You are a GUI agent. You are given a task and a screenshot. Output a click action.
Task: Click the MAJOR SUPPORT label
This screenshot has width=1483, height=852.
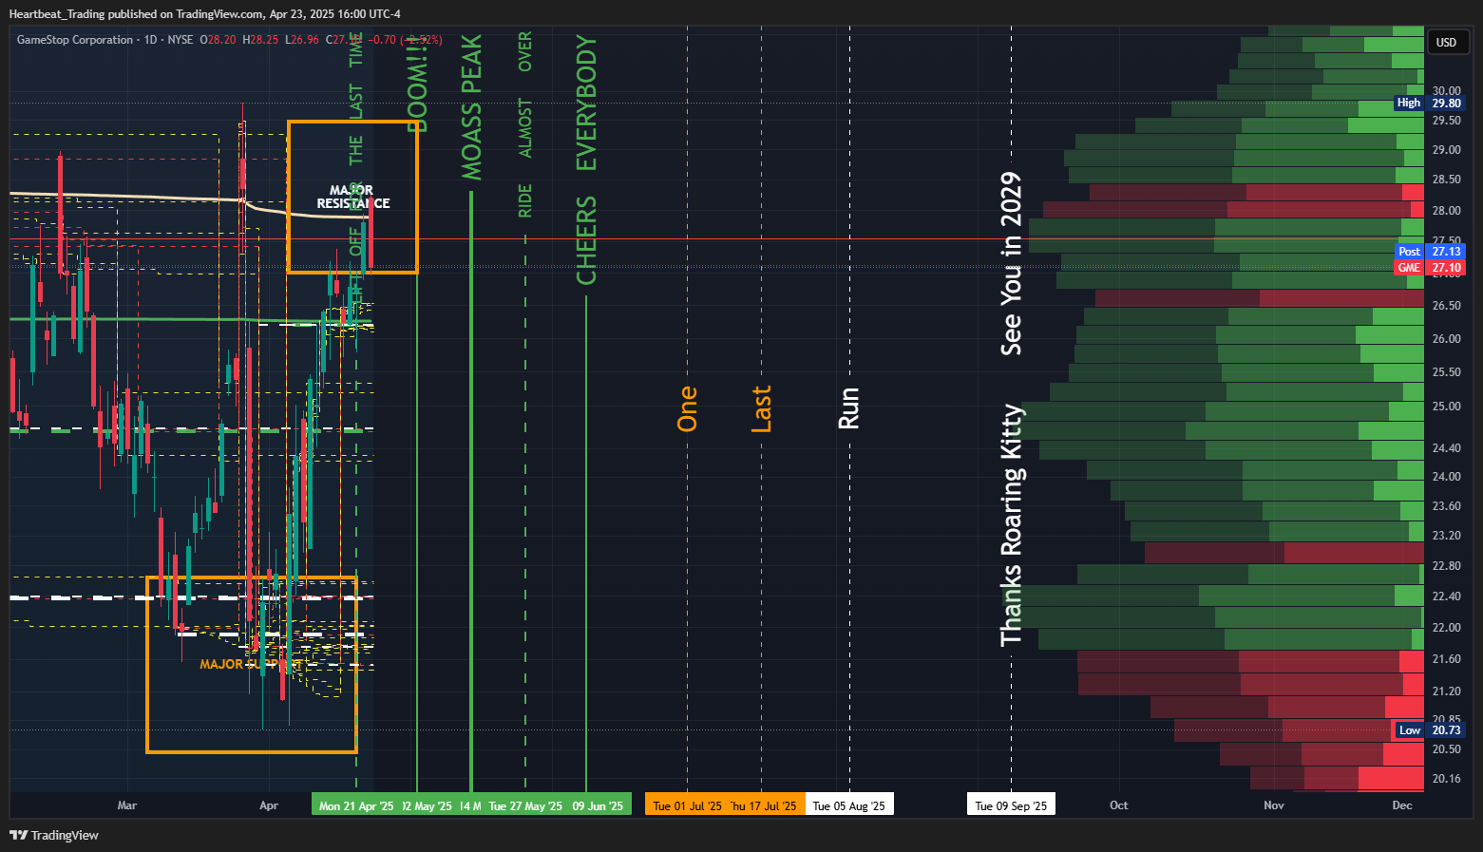point(251,664)
